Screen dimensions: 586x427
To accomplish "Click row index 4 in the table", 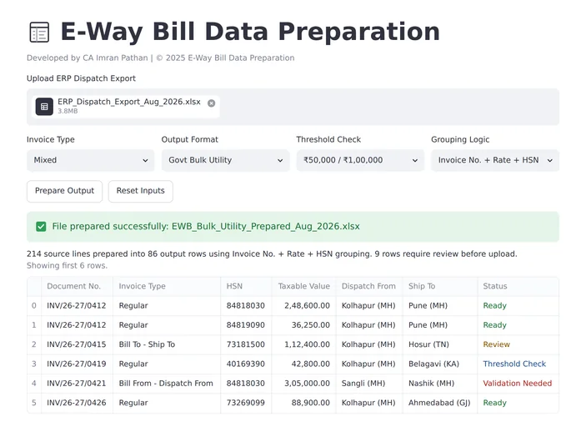I will [34, 384].
